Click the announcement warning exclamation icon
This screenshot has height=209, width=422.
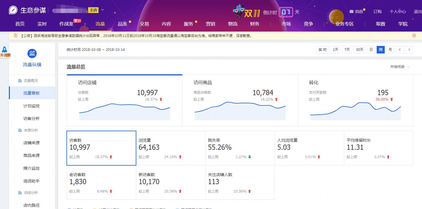(16, 36)
